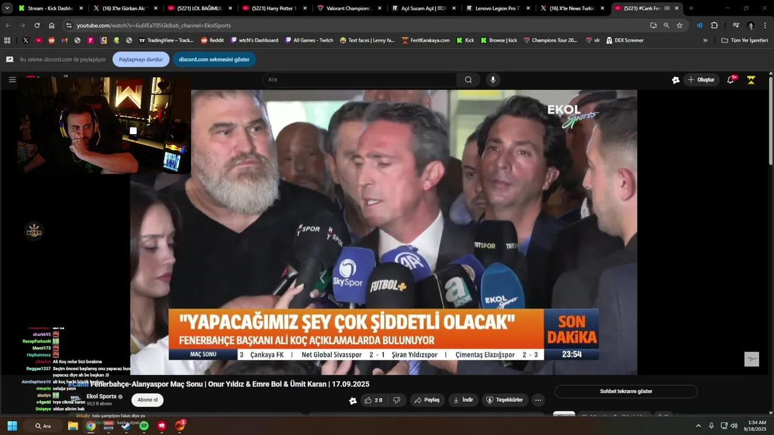774x435 pixels.
Task: Open the Browse | kick bookmark
Action: tap(499, 40)
